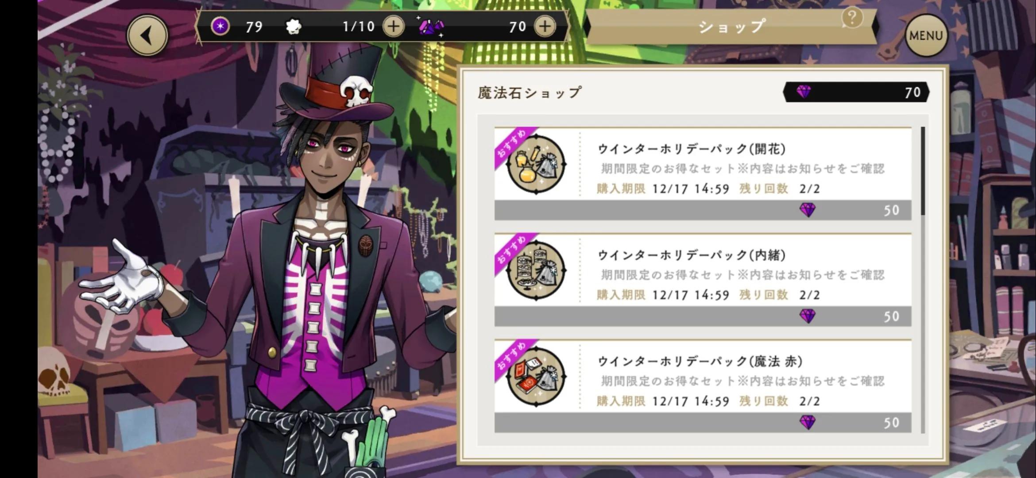Select Winter Holiday Pack (開花) item

tap(703, 174)
